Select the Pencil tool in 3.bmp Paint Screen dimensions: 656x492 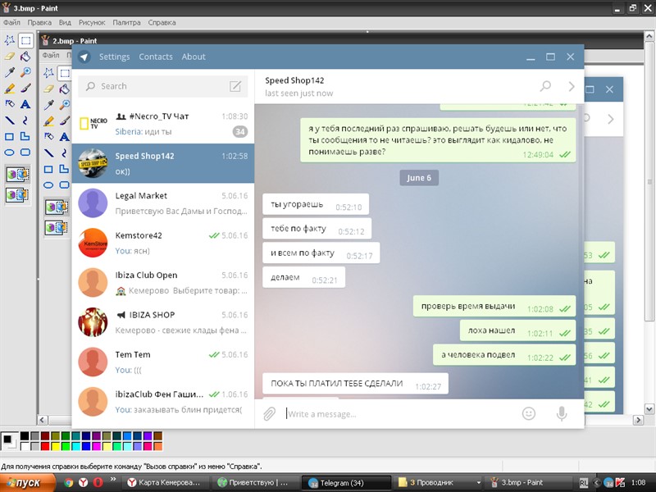tap(9, 88)
